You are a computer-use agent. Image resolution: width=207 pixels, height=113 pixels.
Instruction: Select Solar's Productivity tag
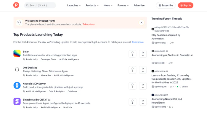coord(32,59)
